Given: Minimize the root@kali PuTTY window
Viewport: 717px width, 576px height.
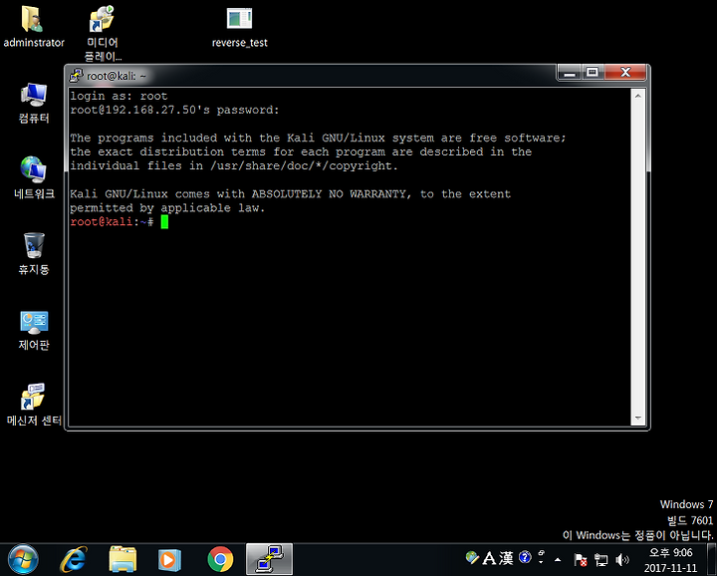Looking at the screenshot, I should [x=570, y=73].
